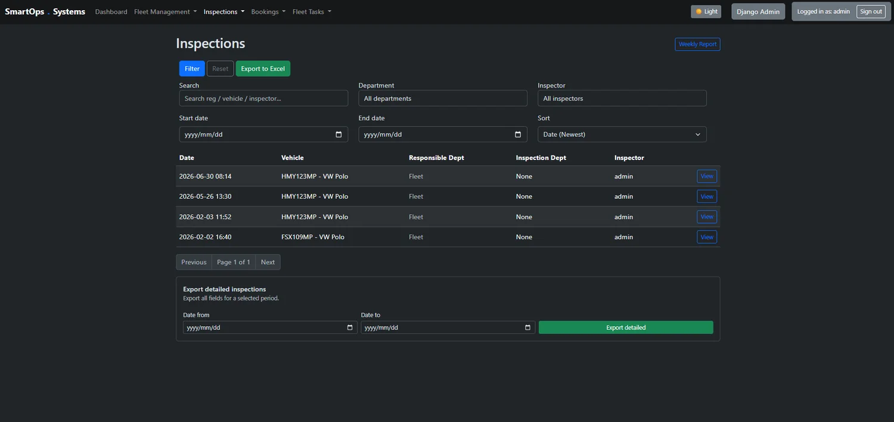The image size is (894, 422).
Task: Open the Weekly Report
Action: point(697,44)
